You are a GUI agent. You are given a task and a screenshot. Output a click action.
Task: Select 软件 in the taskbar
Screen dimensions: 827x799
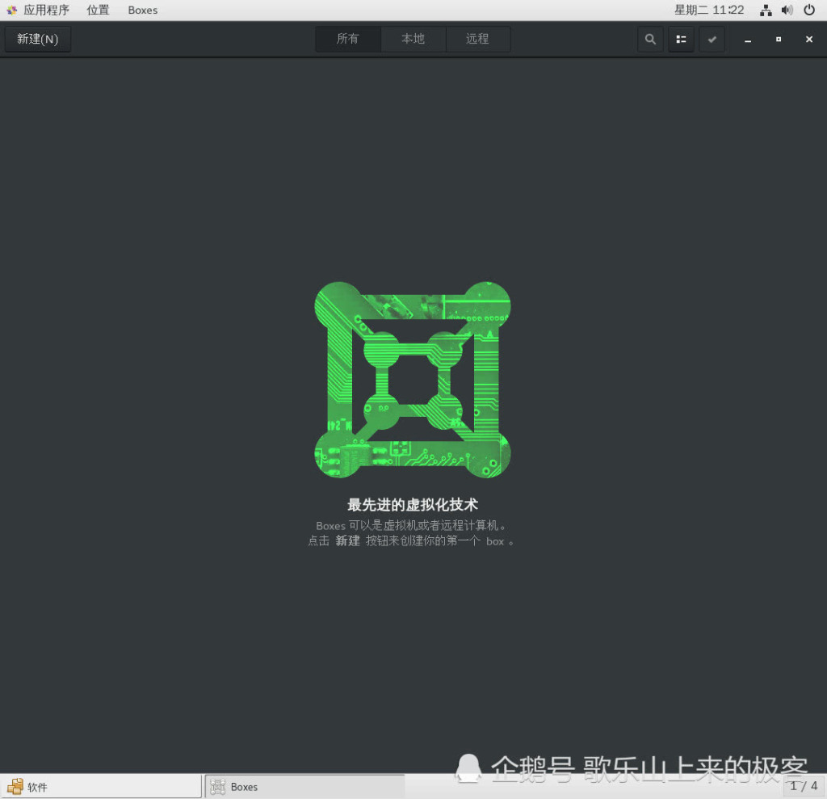coord(101,786)
